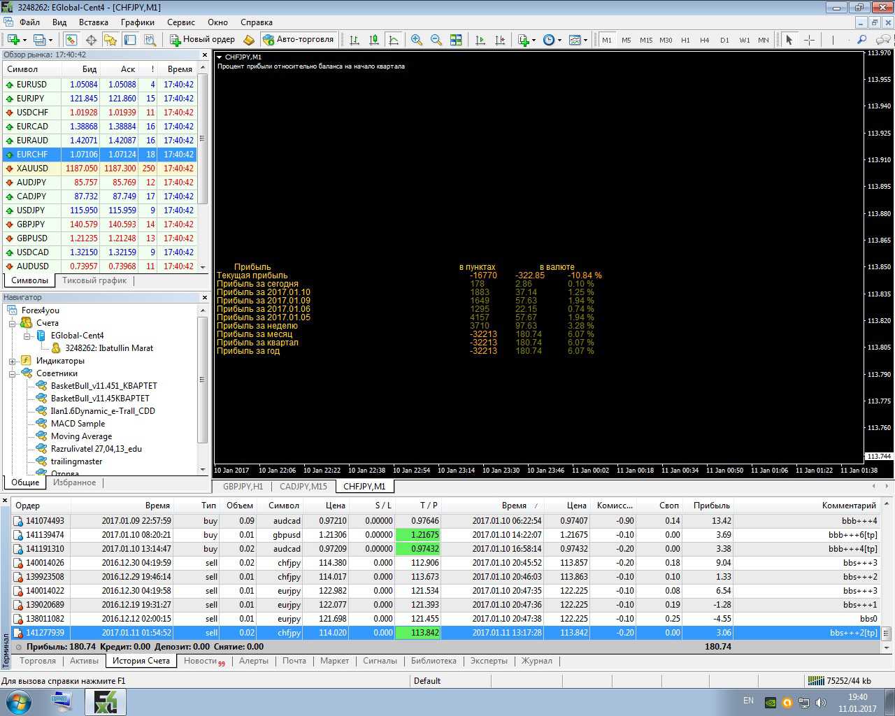Click the Zoom Out magnifier icon
Image resolution: width=895 pixels, height=716 pixels.
point(436,40)
